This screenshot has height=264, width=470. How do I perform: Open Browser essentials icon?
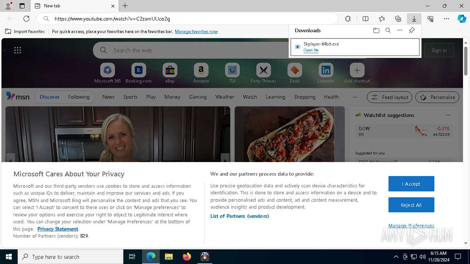430,19
